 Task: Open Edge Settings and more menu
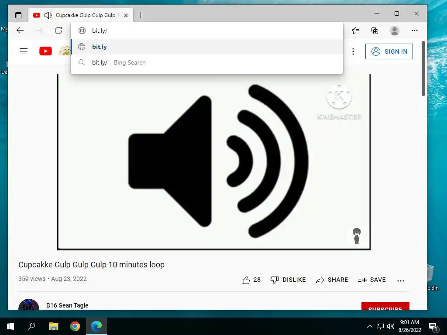coord(415,31)
